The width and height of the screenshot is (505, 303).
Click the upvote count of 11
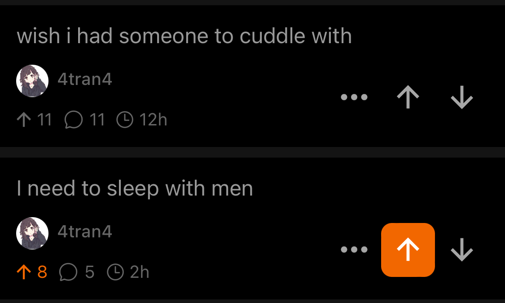44,120
